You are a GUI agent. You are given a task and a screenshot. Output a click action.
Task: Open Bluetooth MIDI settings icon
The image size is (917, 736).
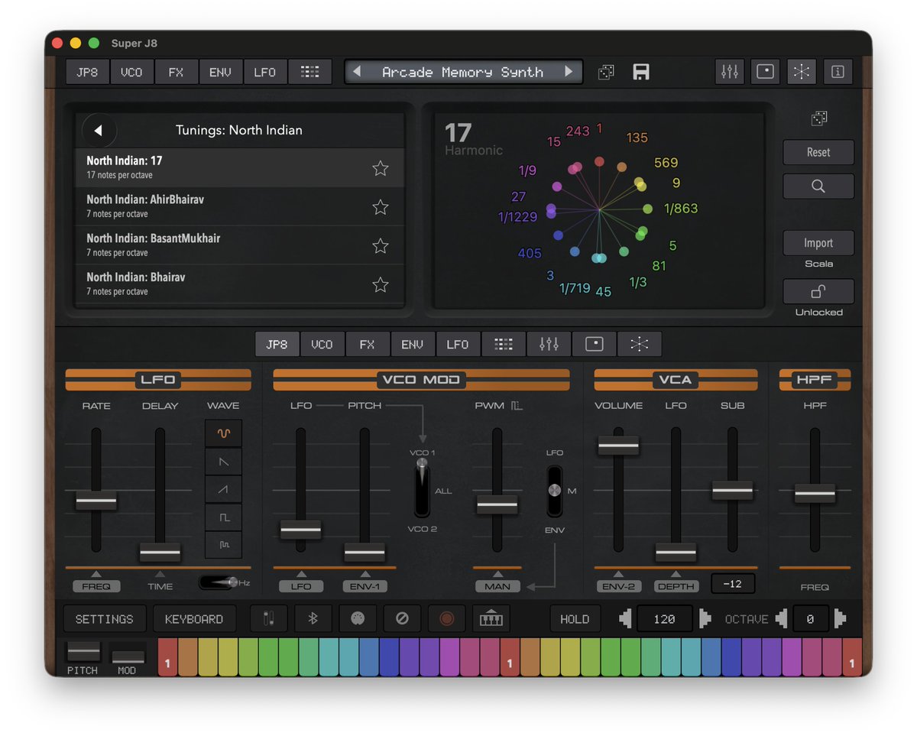[313, 619]
